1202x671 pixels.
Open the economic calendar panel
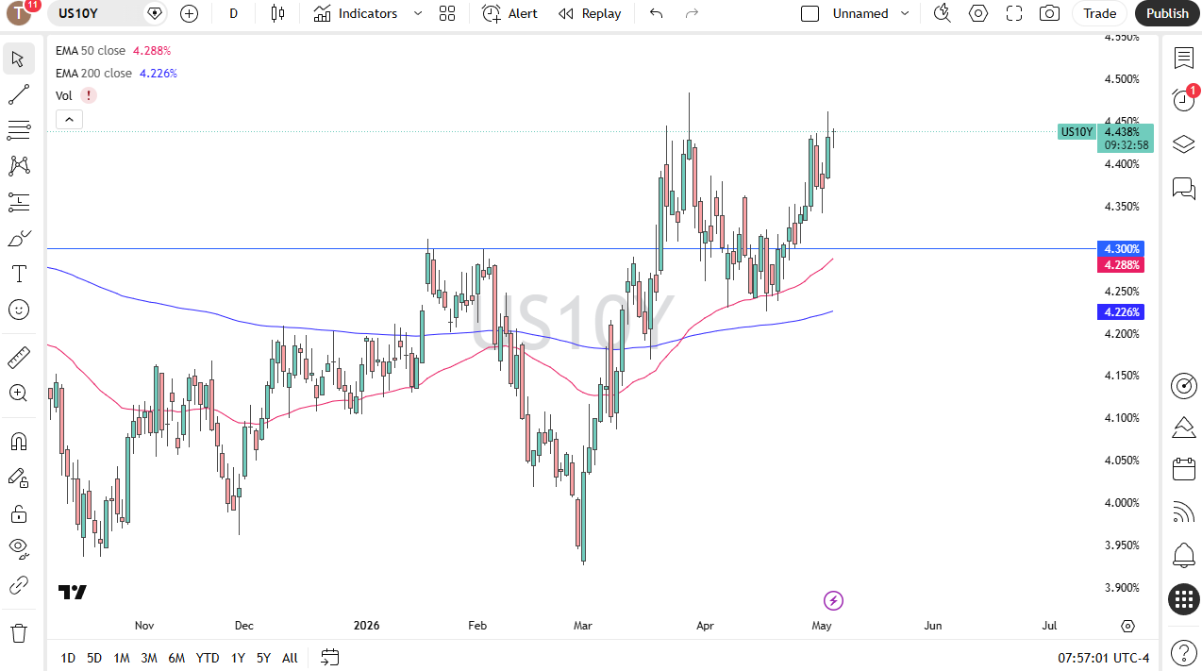pos(1183,469)
